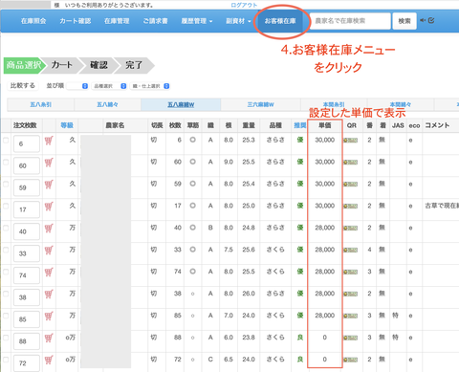Switch to the 三六麻綿W tab

coord(260,104)
